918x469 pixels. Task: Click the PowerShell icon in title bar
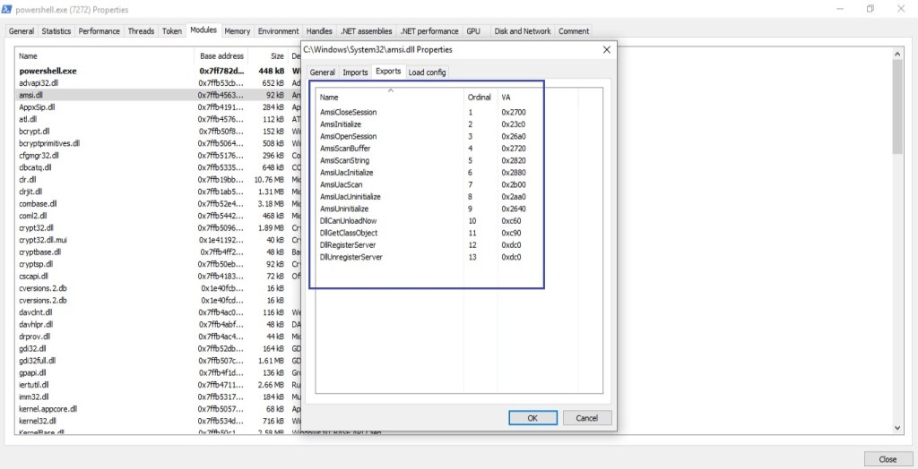[8, 9]
